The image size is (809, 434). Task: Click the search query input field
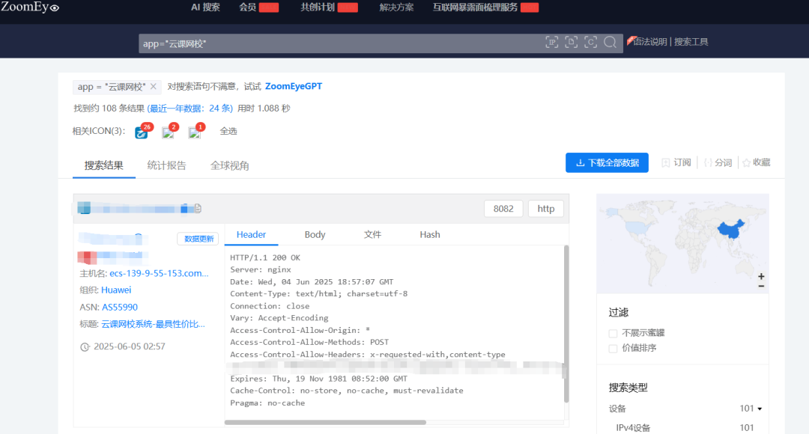pyautogui.click(x=341, y=43)
